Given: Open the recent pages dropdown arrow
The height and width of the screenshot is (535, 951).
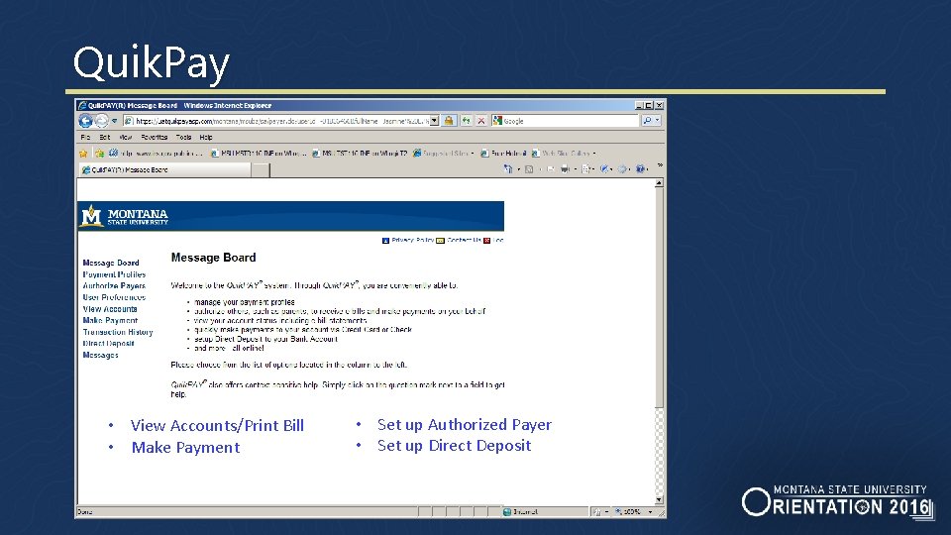Looking at the screenshot, I should point(114,121).
